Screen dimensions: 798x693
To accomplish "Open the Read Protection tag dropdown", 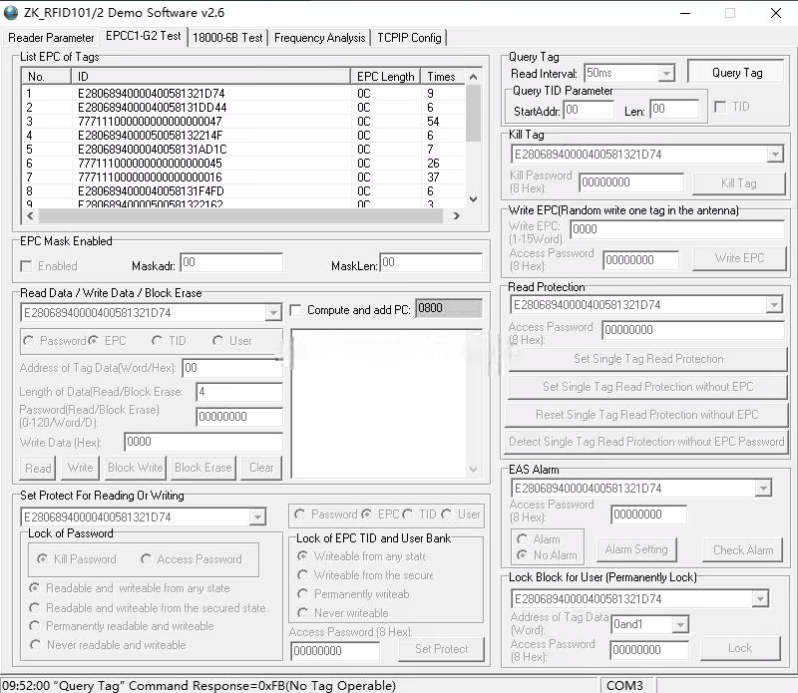I will pos(774,305).
